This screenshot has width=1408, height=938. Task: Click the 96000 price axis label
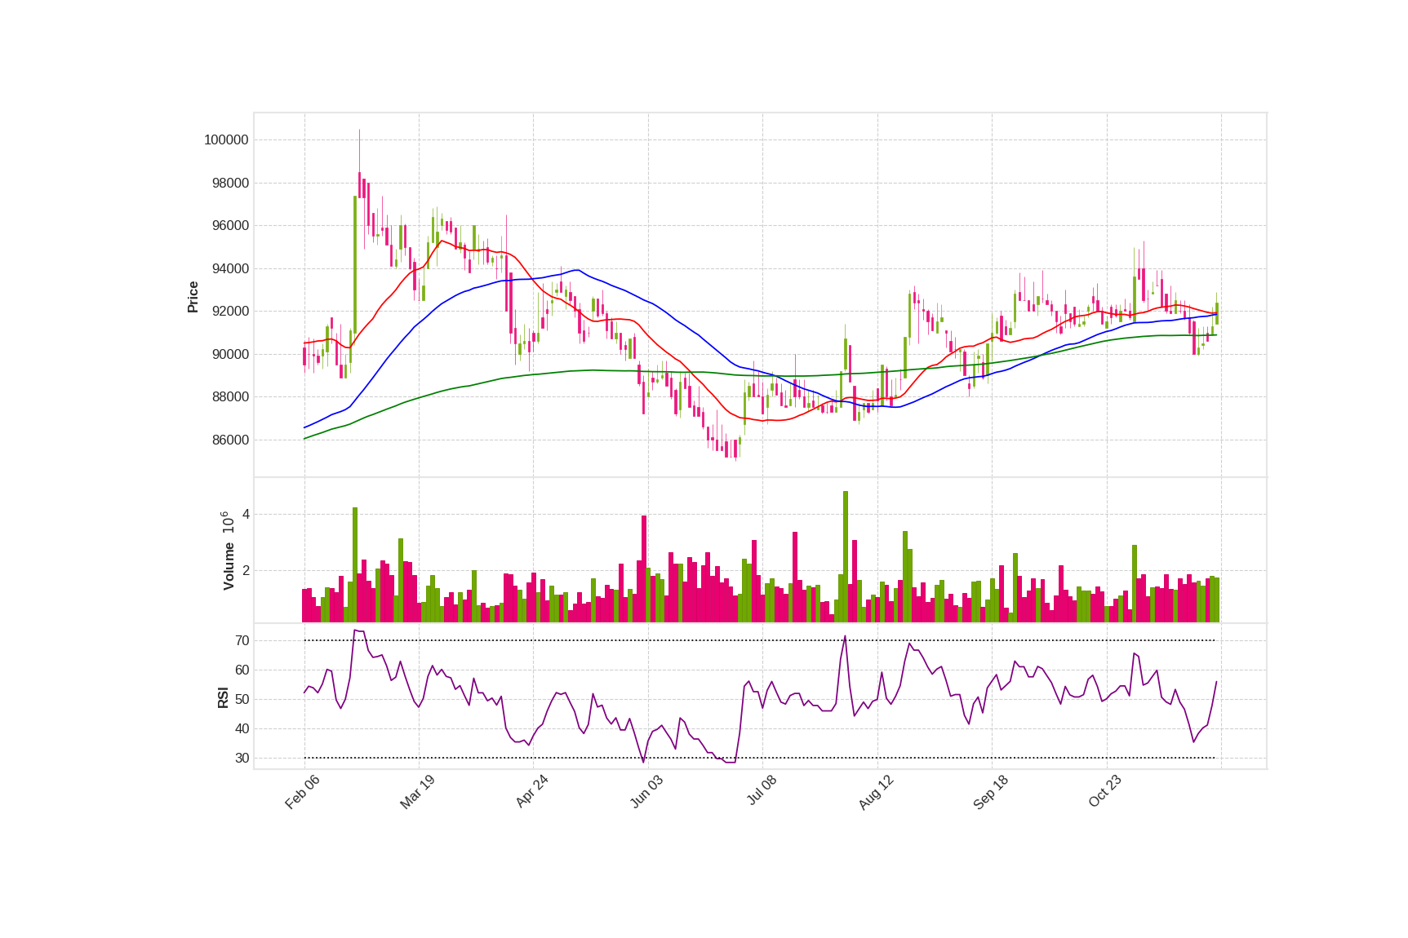click(x=230, y=226)
